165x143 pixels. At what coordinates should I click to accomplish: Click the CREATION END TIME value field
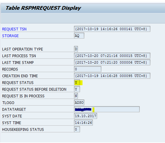coord(112,76)
